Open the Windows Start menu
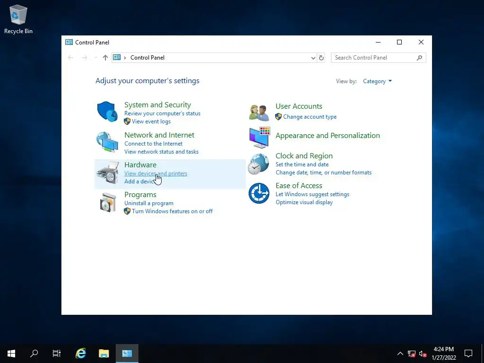The image size is (484, 363). (x=11, y=354)
